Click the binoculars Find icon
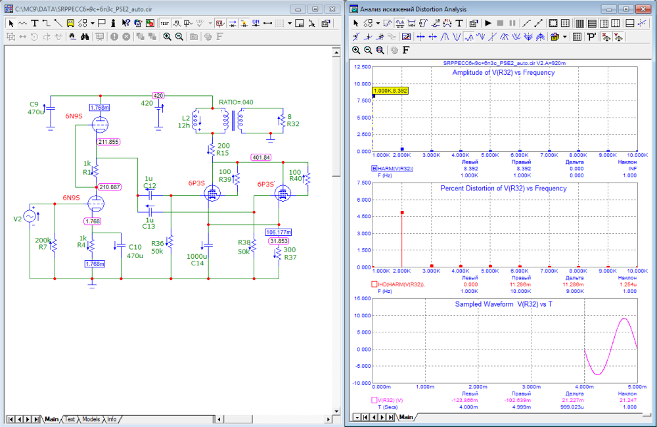The height and width of the screenshot is (427, 657). tap(85, 37)
